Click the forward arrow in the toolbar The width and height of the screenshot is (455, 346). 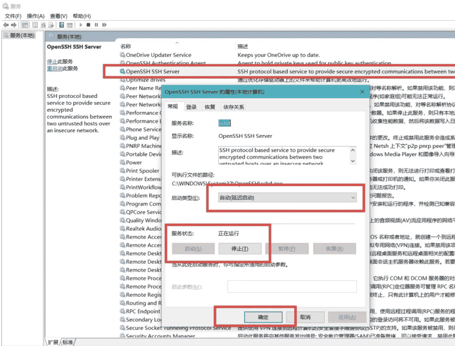tap(14, 25)
